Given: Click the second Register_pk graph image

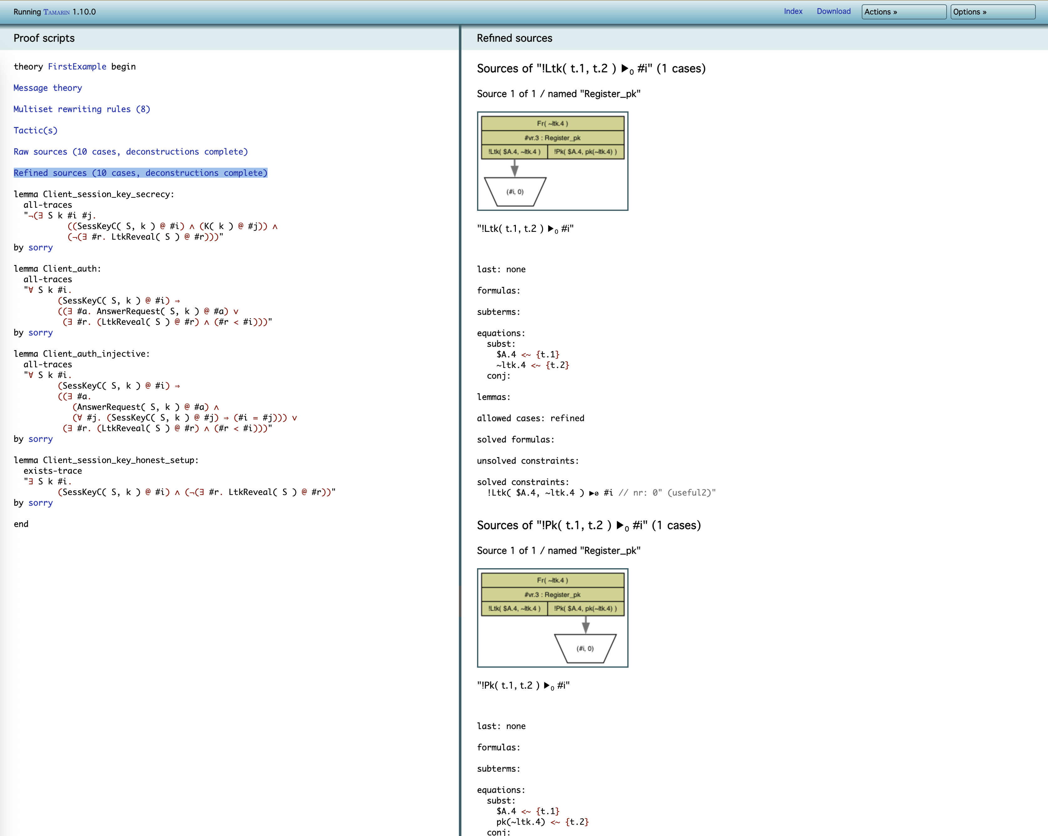Looking at the screenshot, I should pos(552,618).
